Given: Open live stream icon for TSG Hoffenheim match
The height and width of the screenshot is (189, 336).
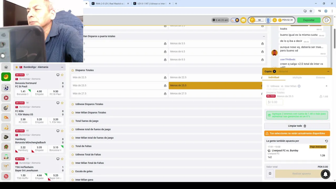Looking at the screenshot, I should pos(58,159).
